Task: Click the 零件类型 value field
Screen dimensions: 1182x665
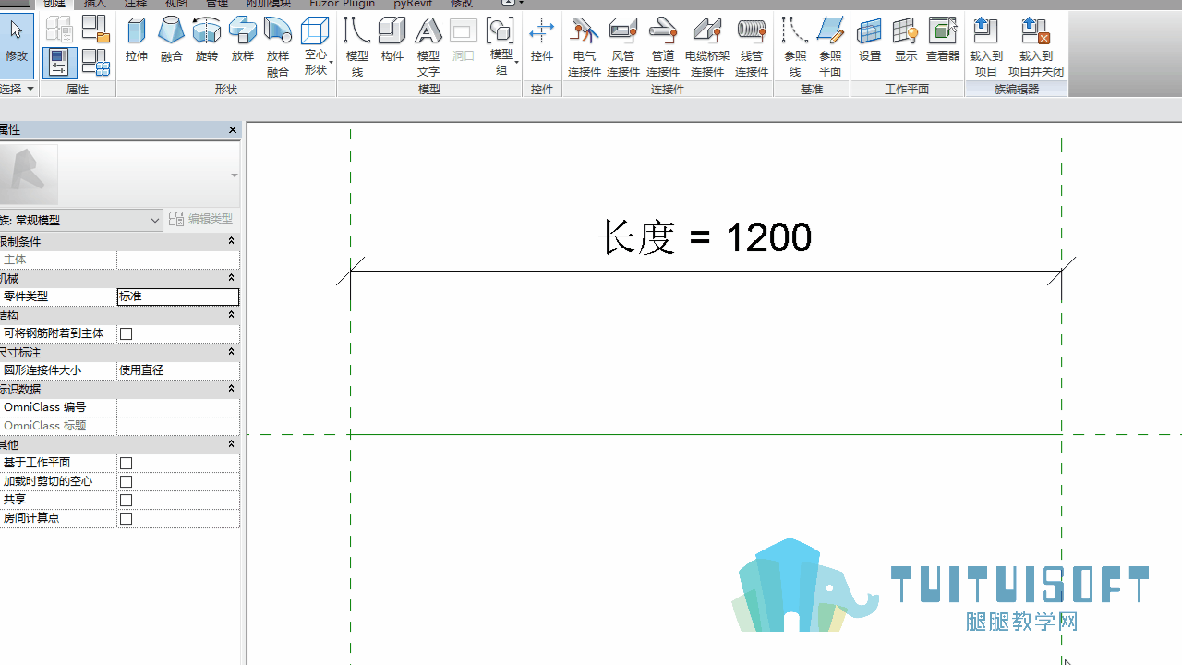Action: [x=178, y=296]
